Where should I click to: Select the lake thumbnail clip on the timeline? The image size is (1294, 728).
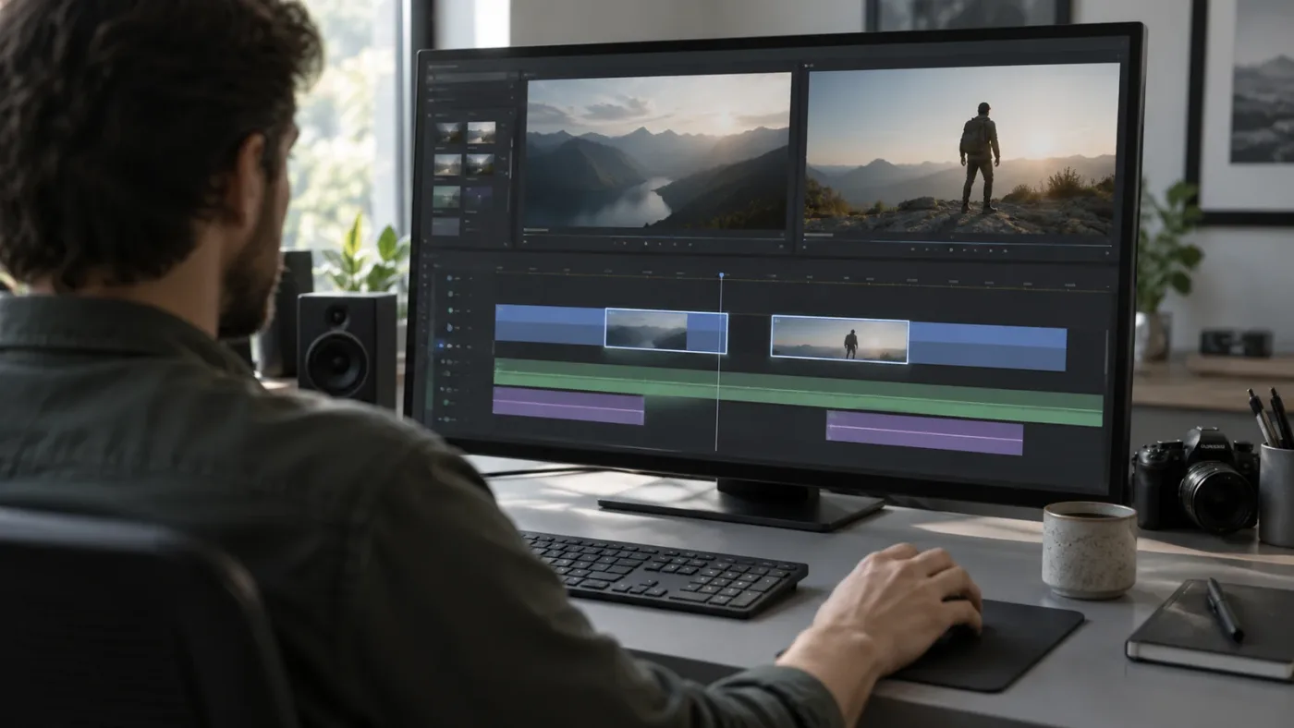[665, 331]
